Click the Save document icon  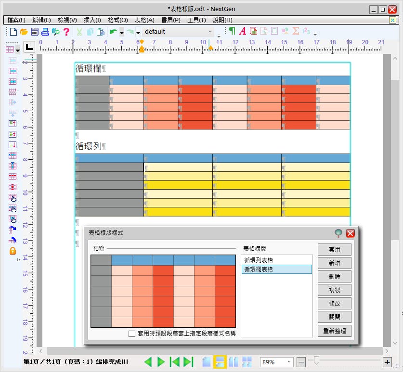coord(34,32)
